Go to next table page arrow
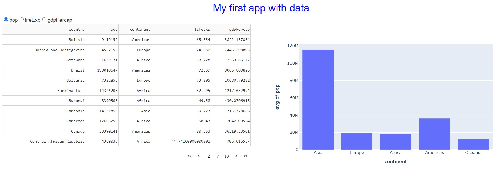The width and height of the screenshot is (494, 186). 236,156
